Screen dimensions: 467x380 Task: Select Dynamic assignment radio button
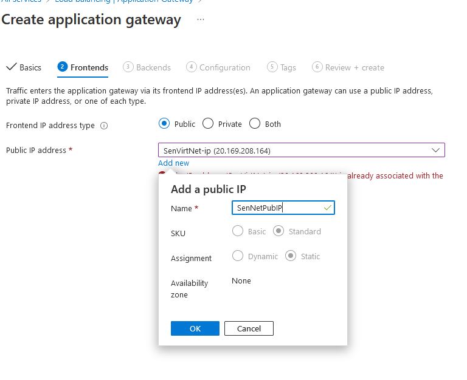tap(238, 256)
